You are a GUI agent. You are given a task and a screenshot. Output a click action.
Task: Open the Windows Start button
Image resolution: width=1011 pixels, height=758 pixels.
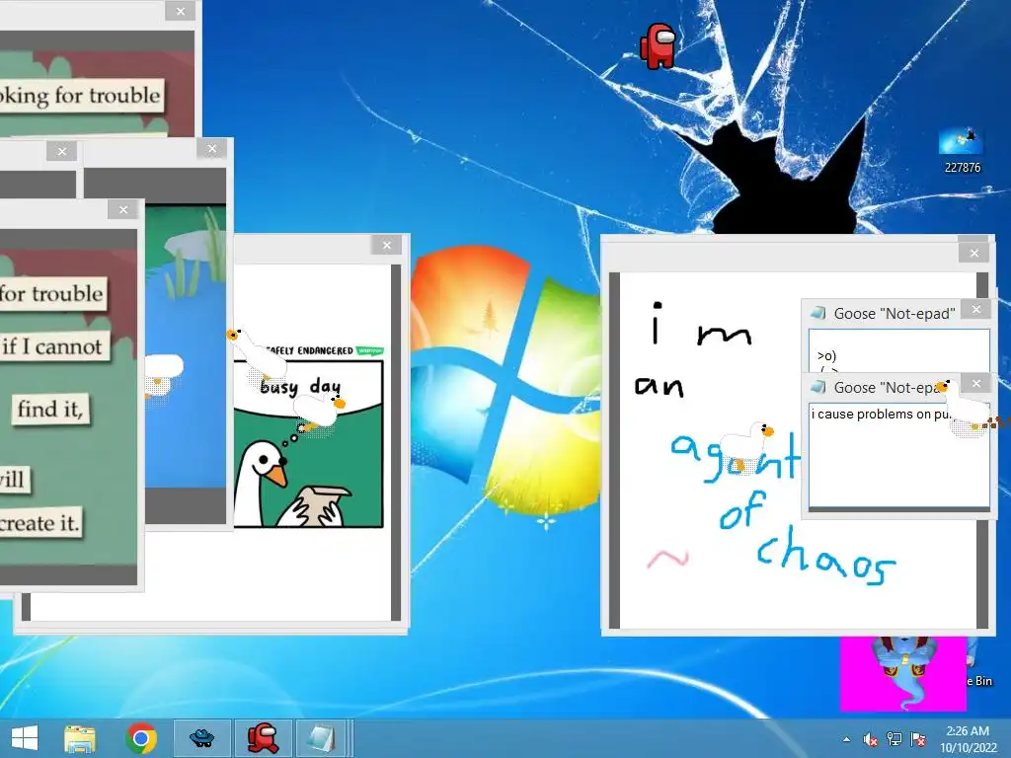25,738
